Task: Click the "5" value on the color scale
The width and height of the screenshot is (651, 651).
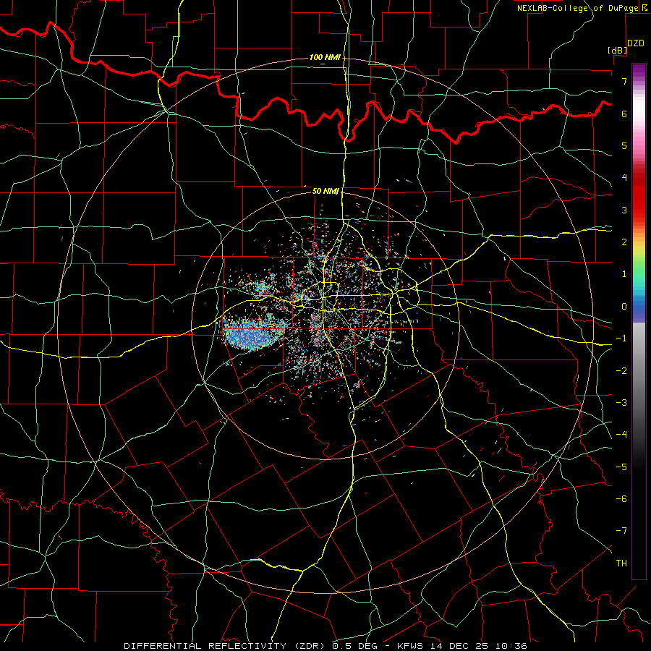Action: pyautogui.click(x=624, y=145)
